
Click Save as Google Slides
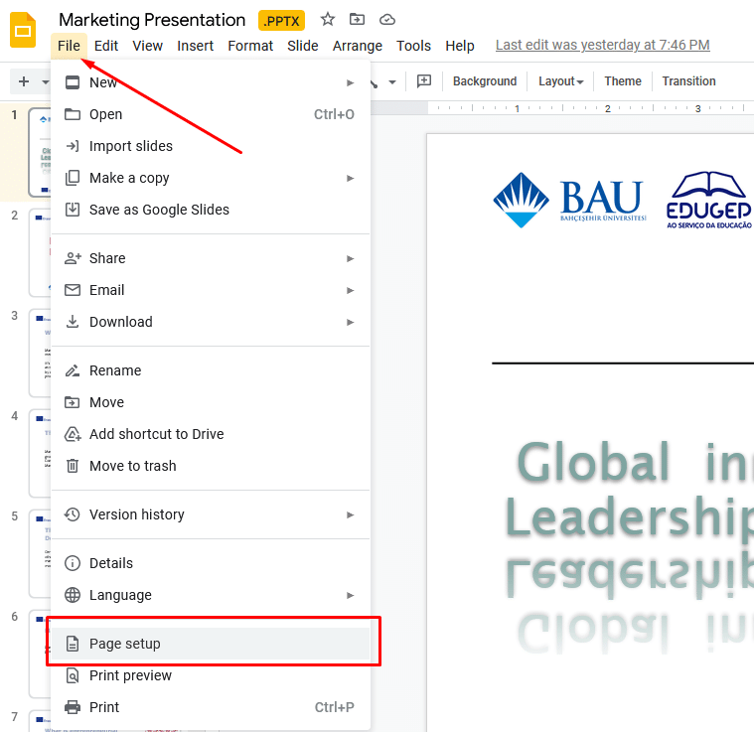(x=159, y=210)
